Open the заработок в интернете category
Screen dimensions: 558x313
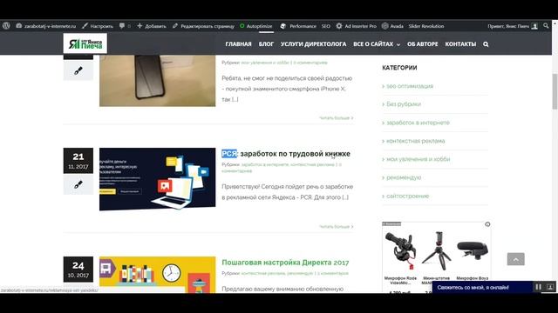point(418,123)
